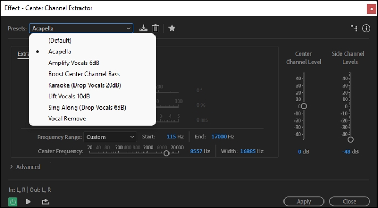Viewport: 378px width, 208px height.
Task: Delete the preset with the trash icon
Action: [156, 28]
